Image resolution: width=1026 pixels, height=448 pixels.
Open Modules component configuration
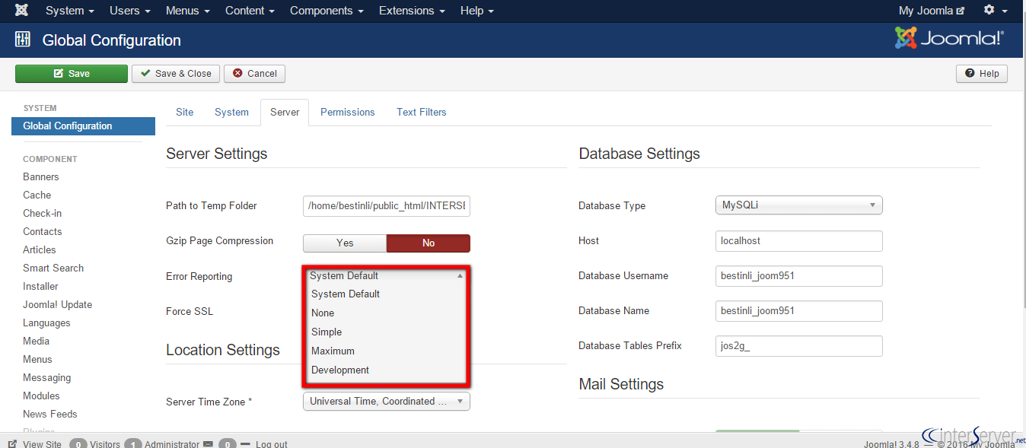[x=41, y=396]
